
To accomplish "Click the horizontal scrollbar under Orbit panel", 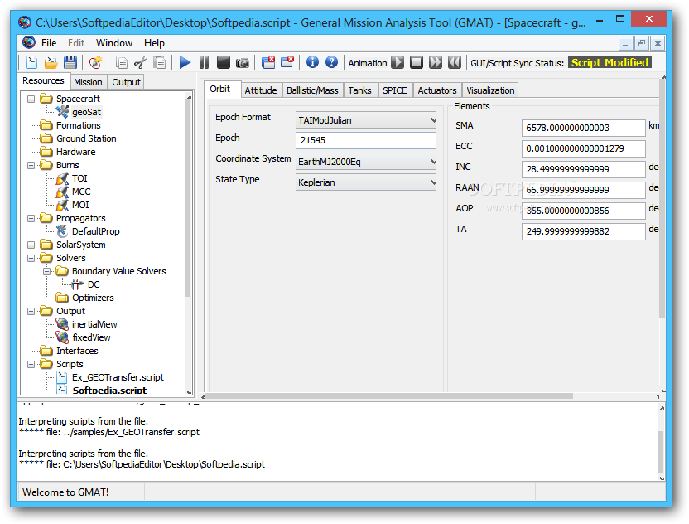I will click(390, 396).
